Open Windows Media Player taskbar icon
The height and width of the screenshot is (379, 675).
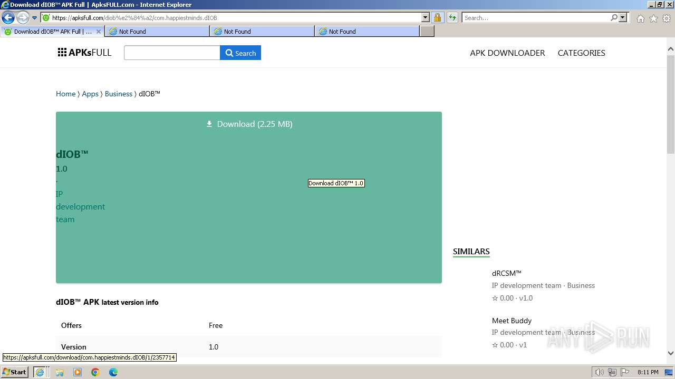[78, 372]
